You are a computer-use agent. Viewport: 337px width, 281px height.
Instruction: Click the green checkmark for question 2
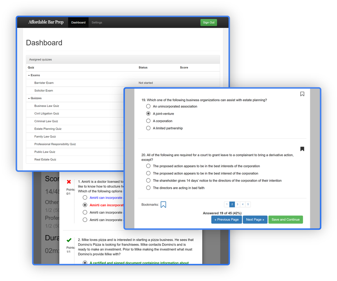pos(69,240)
